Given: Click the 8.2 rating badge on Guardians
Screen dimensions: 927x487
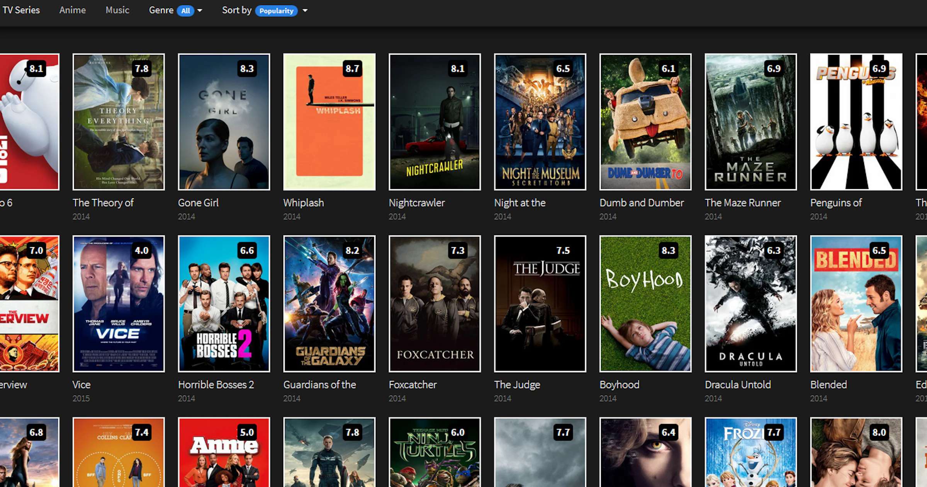Looking at the screenshot, I should tap(352, 250).
